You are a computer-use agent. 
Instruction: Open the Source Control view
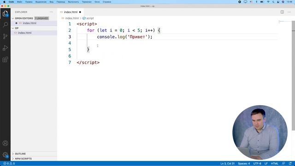coord(5,36)
